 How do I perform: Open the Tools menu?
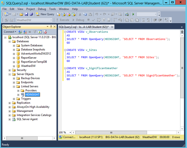coord(52,9)
